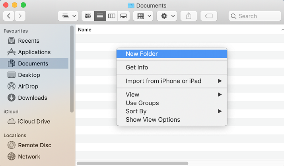Click in the Search field
The height and width of the screenshot is (166, 284).
pos(255,16)
